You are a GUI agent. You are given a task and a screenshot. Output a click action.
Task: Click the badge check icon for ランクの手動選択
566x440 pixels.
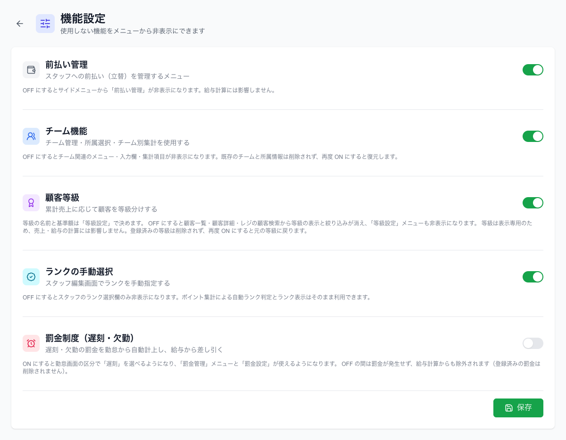(x=31, y=277)
